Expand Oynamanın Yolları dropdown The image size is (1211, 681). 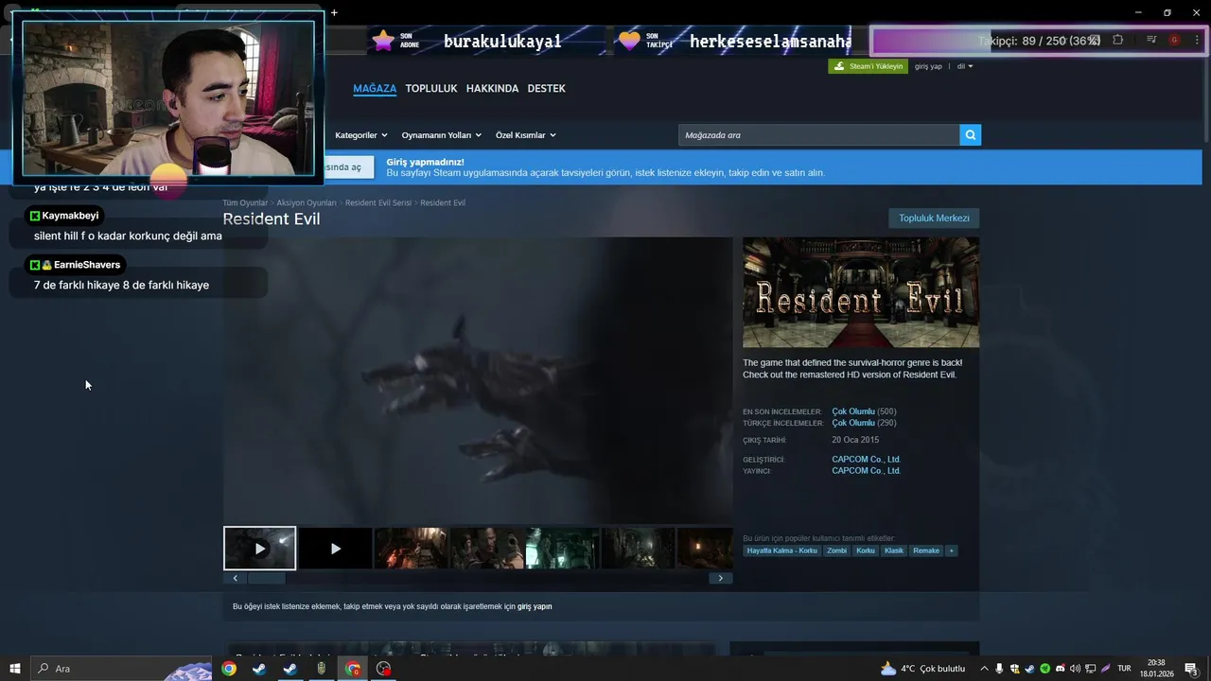441,135
